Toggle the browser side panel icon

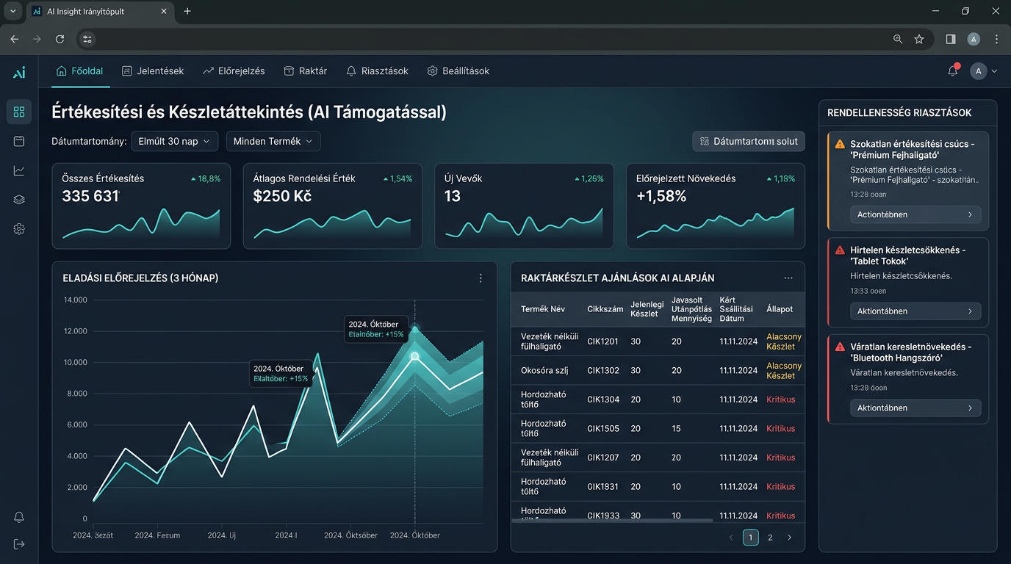(x=951, y=39)
